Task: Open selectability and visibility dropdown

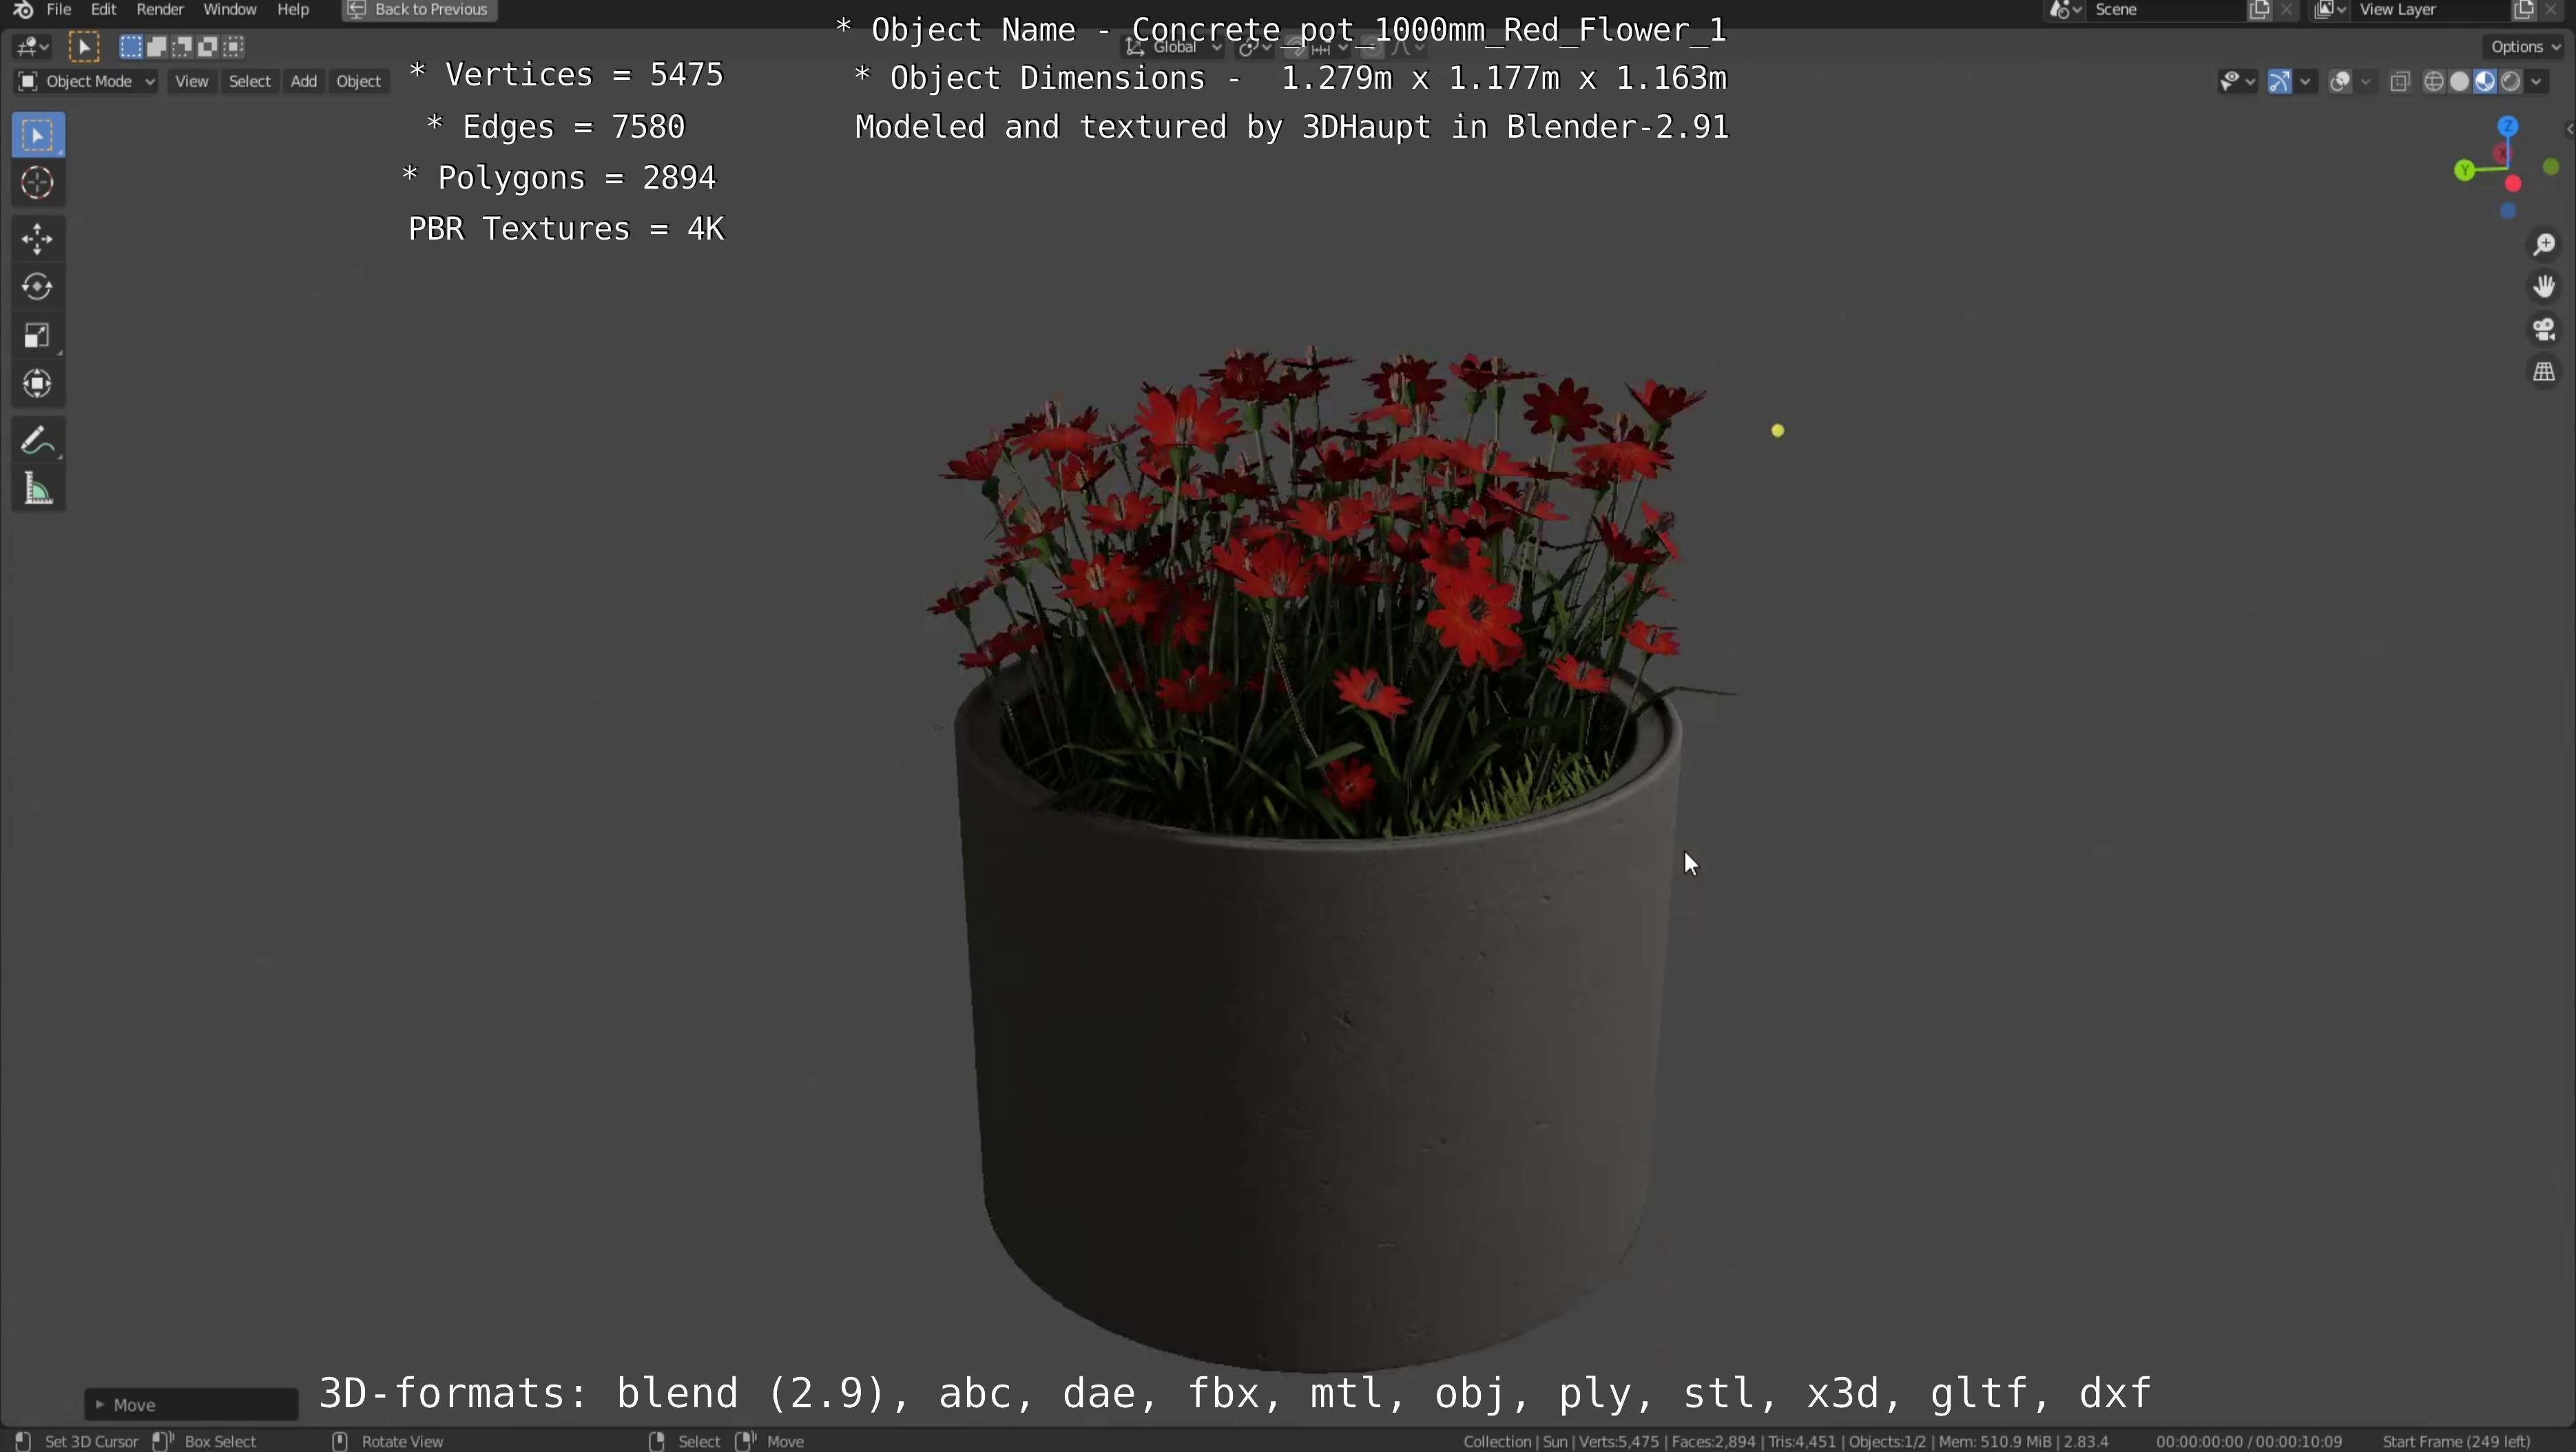Action: [x=2237, y=82]
